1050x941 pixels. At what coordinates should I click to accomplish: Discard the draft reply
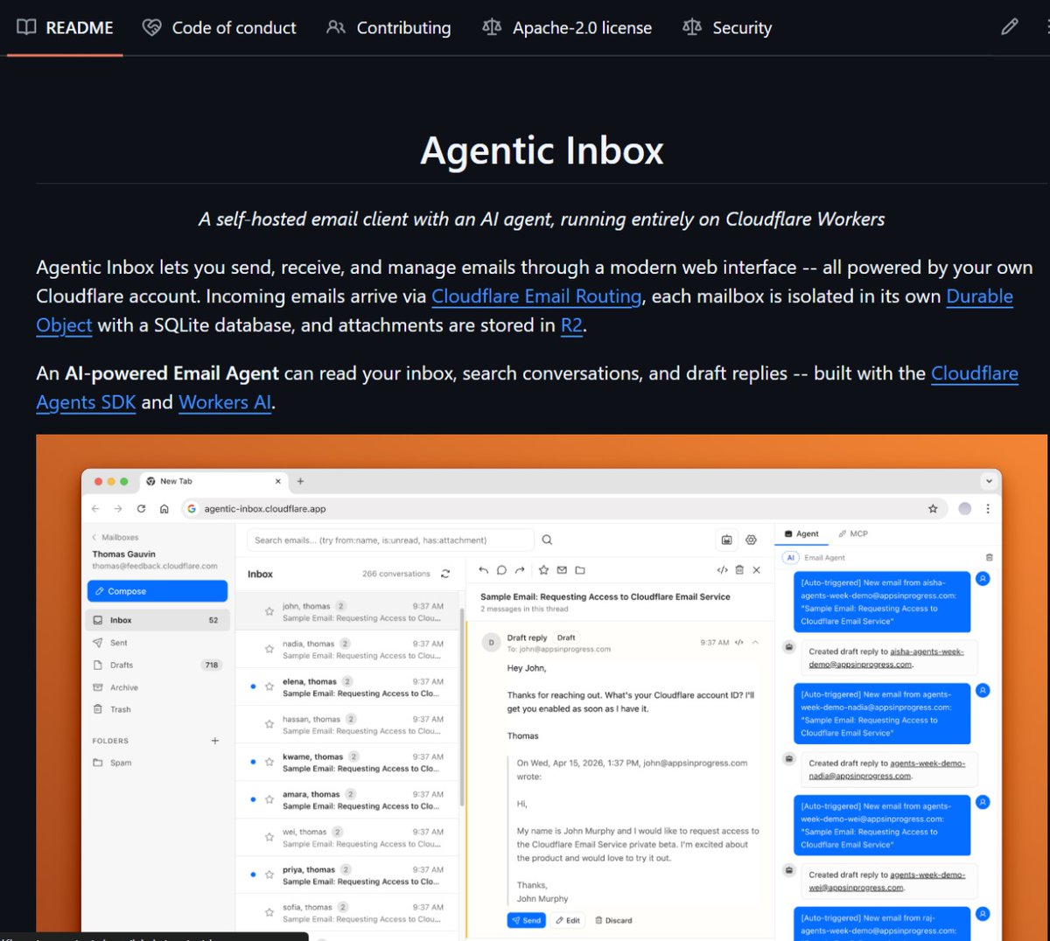[613, 920]
